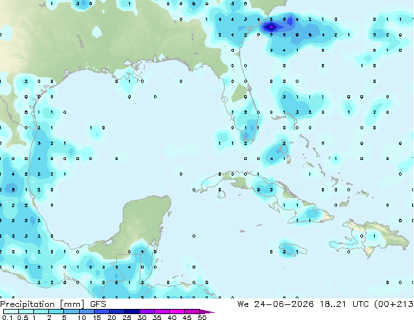Click the magenta precipitation maximum core
Image resolution: width=414 pixels, height=320 pixels.
click(x=271, y=27)
